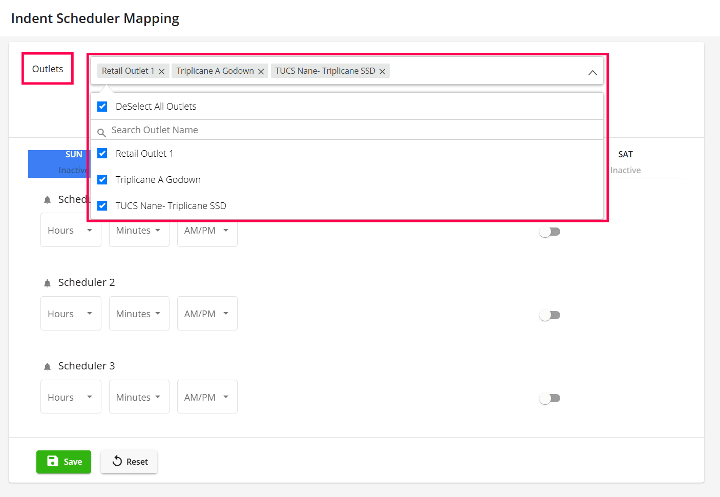Click the search magnifier icon

click(101, 133)
